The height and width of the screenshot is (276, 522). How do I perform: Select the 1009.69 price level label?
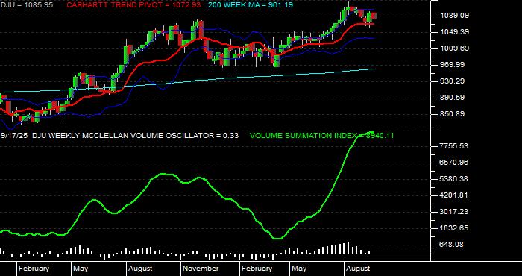[454, 48]
